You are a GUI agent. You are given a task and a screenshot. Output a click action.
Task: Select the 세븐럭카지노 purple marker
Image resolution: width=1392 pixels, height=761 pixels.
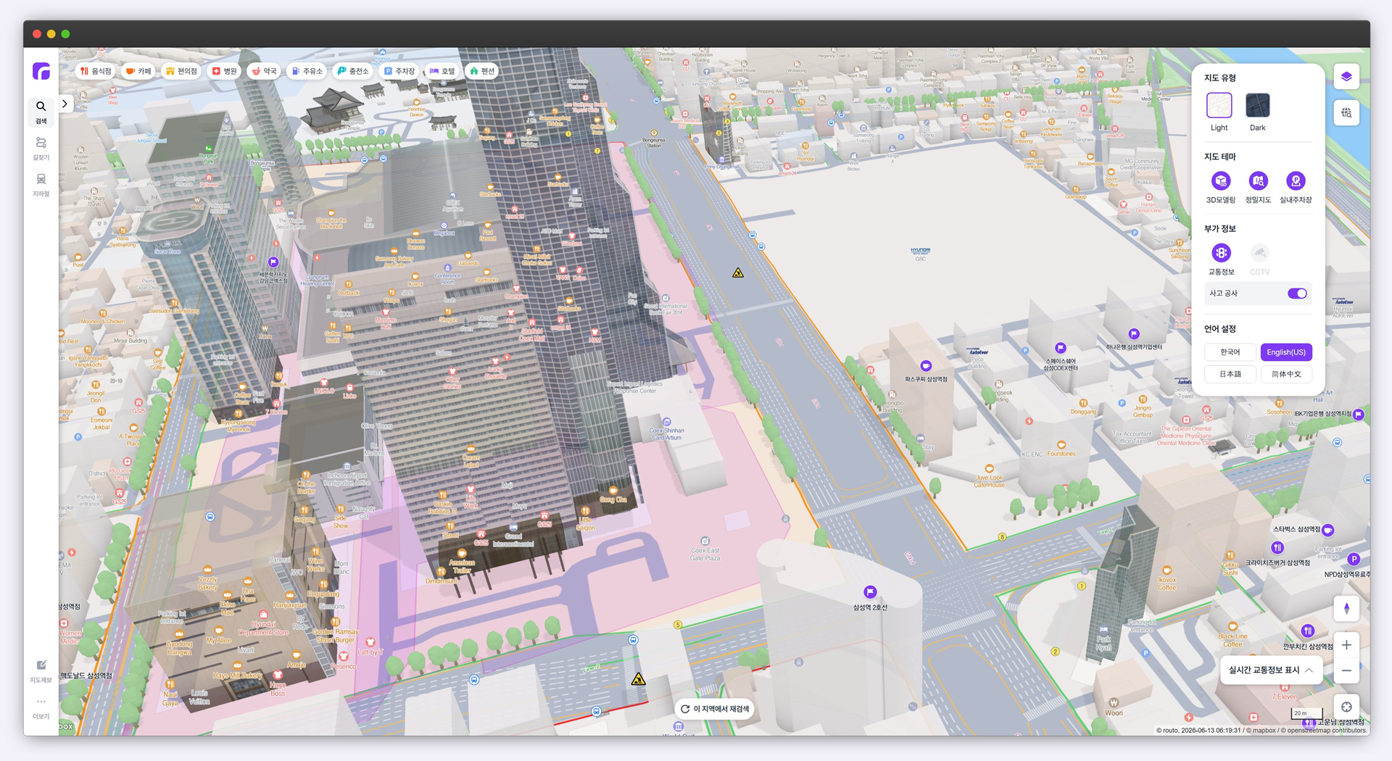(x=273, y=262)
